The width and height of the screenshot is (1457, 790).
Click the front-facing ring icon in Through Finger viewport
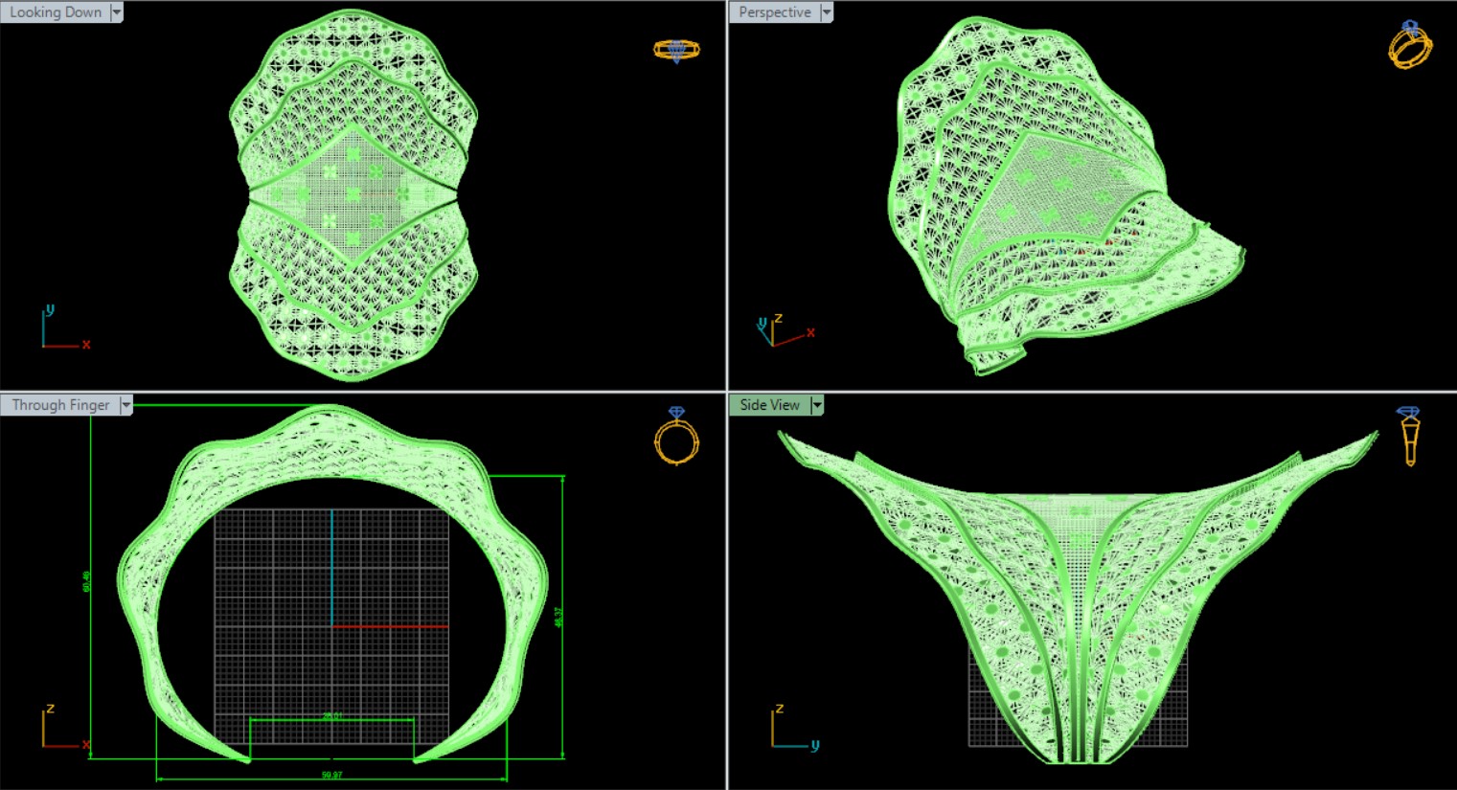676,437
